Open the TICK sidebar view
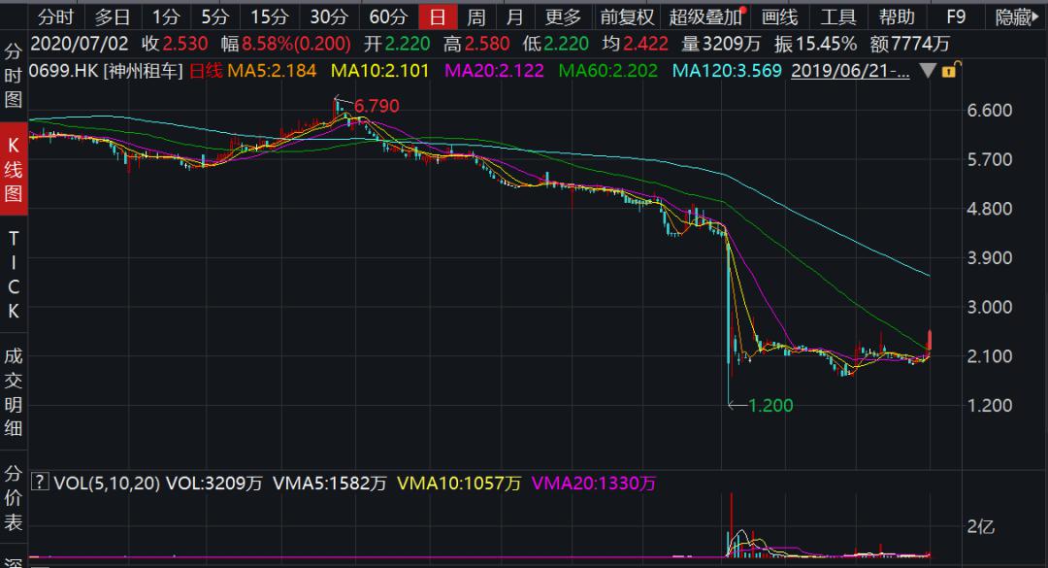Screen dimensions: 1048x568 (14, 275)
